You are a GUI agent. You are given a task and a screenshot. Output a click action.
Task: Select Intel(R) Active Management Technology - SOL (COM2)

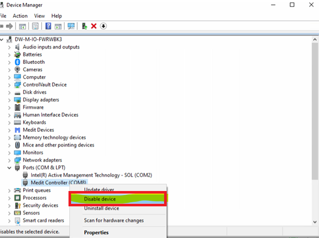click(92, 175)
